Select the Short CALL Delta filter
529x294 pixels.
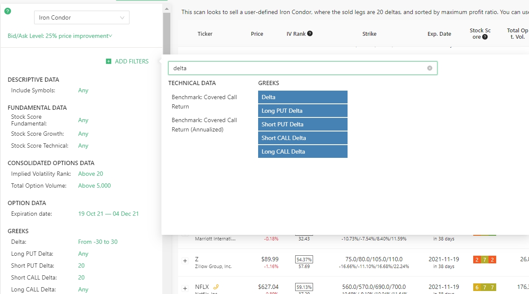[x=303, y=138]
